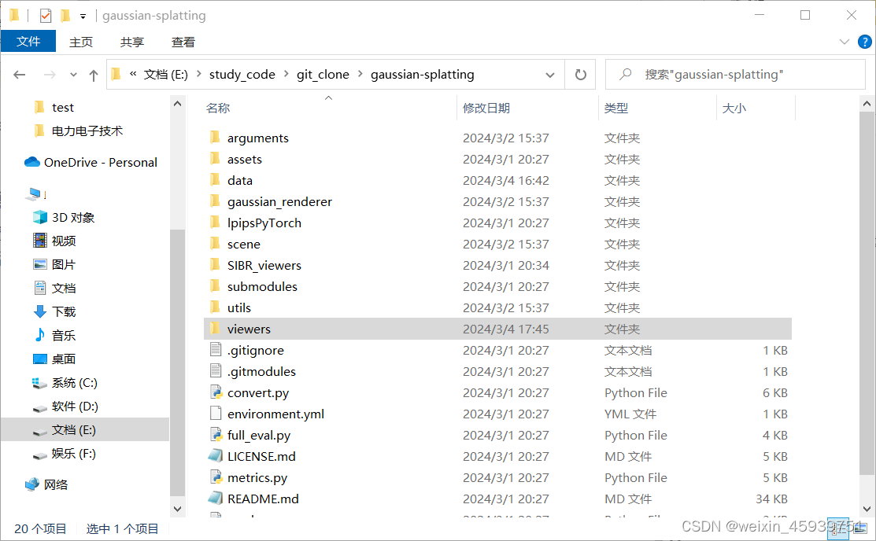
Task: Expand the address bar history dropdown
Action: pos(549,75)
